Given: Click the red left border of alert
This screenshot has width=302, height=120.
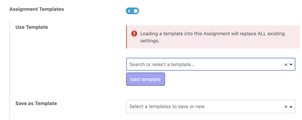Looking at the screenshot, I should [x=127, y=37].
